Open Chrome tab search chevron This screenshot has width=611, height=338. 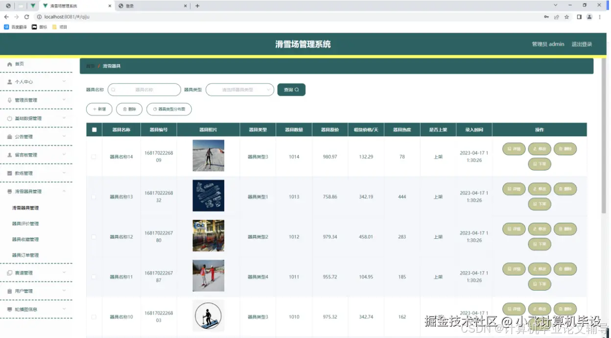(556, 5)
